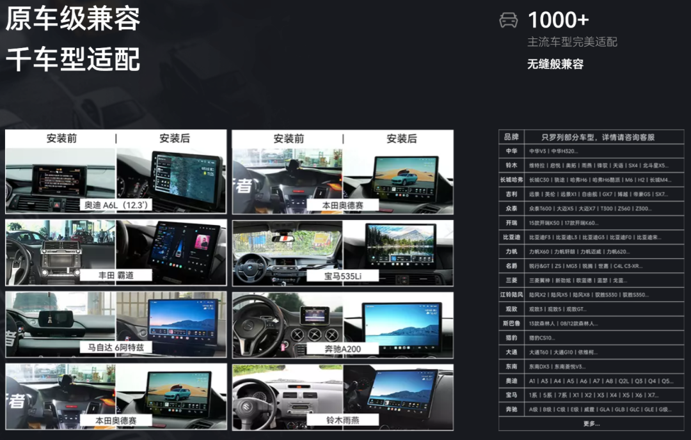Image resolution: width=691 pixels, height=440 pixels.
Task: Open the 宝马535Li before-install photo
Action: click(287, 253)
